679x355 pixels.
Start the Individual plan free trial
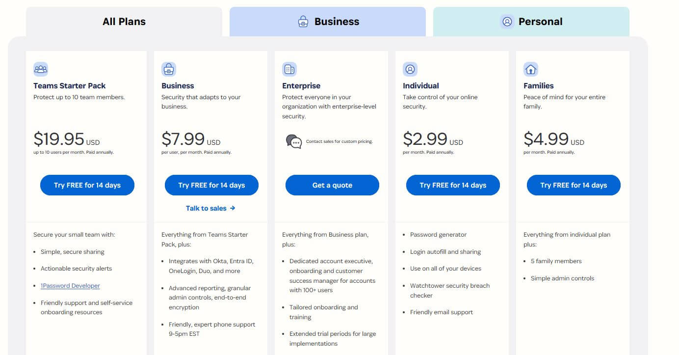(452, 185)
